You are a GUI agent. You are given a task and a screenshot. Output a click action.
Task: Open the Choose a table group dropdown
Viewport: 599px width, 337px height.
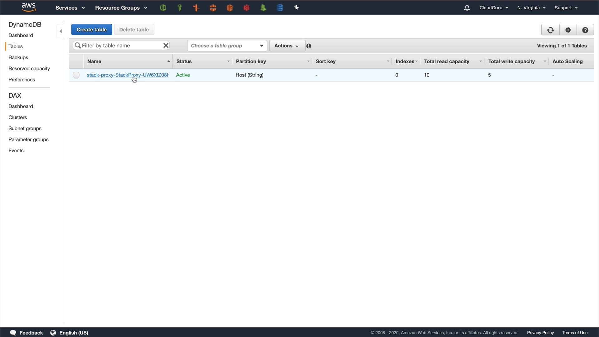click(227, 46)
